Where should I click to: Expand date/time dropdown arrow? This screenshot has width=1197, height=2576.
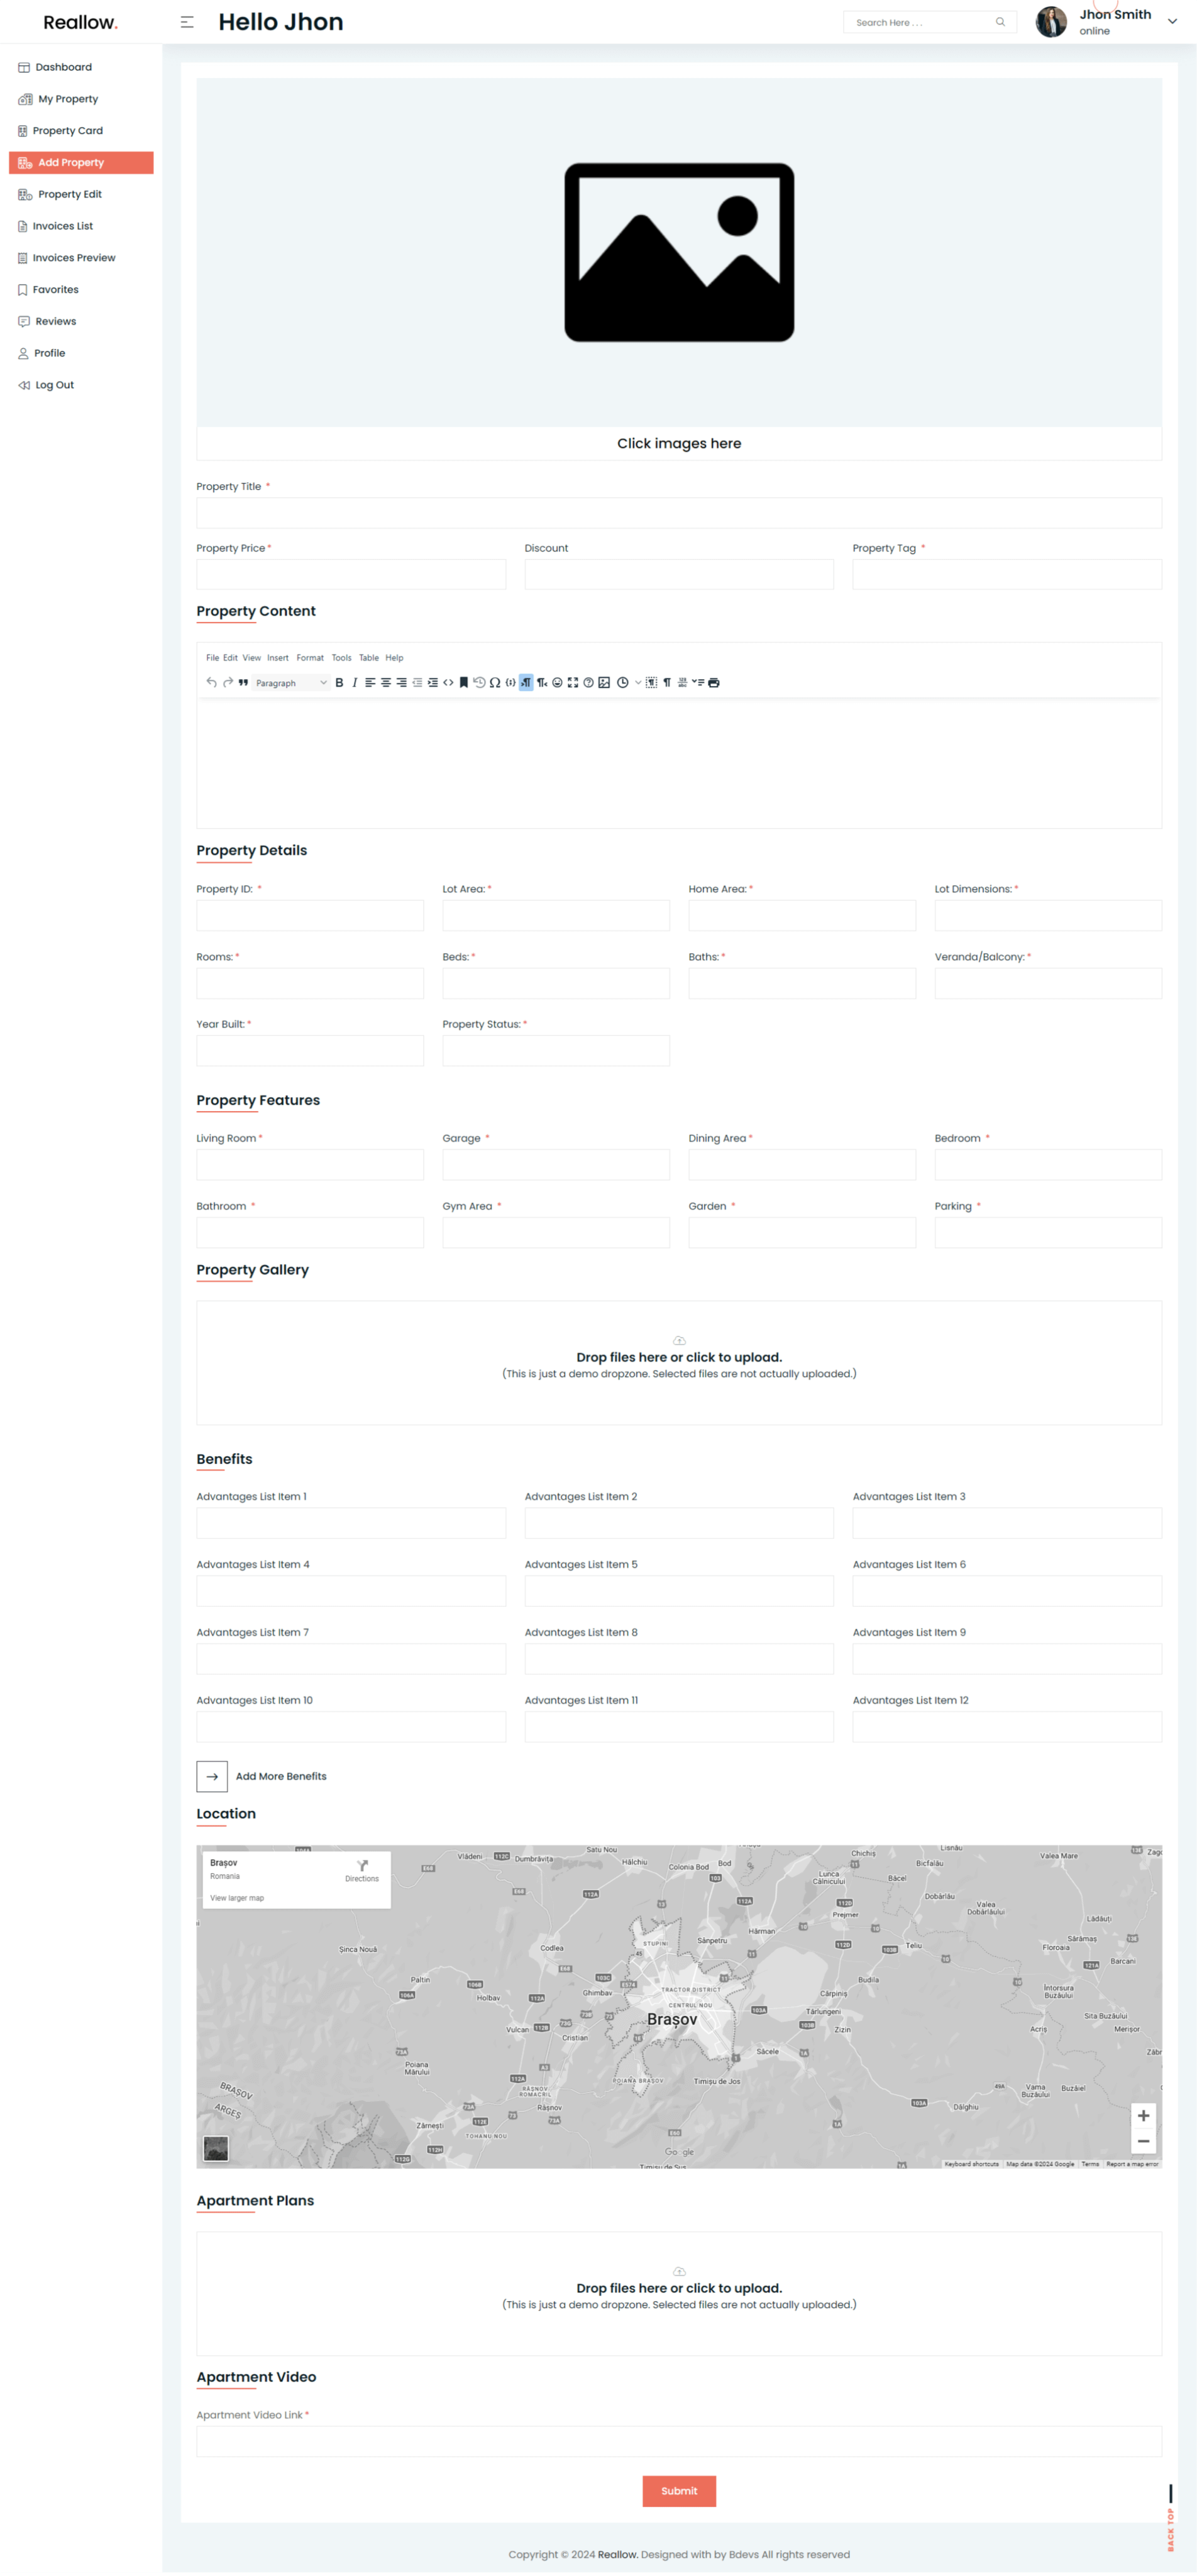click(638, 682)
